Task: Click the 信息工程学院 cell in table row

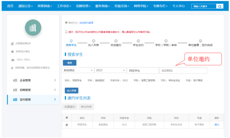Action: pyautogui.click(x=149, y=125)
